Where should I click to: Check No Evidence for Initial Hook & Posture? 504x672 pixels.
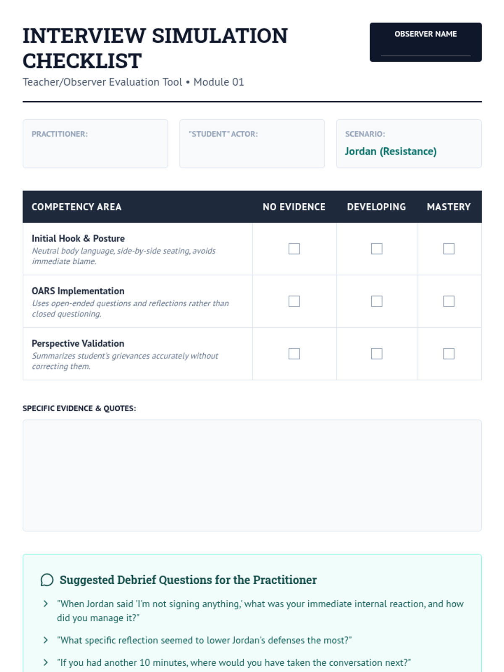(294, 249)
